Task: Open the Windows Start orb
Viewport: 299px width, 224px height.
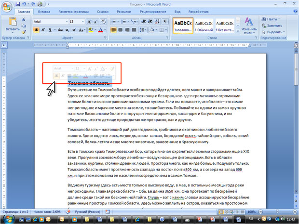Action: (8, 219)
